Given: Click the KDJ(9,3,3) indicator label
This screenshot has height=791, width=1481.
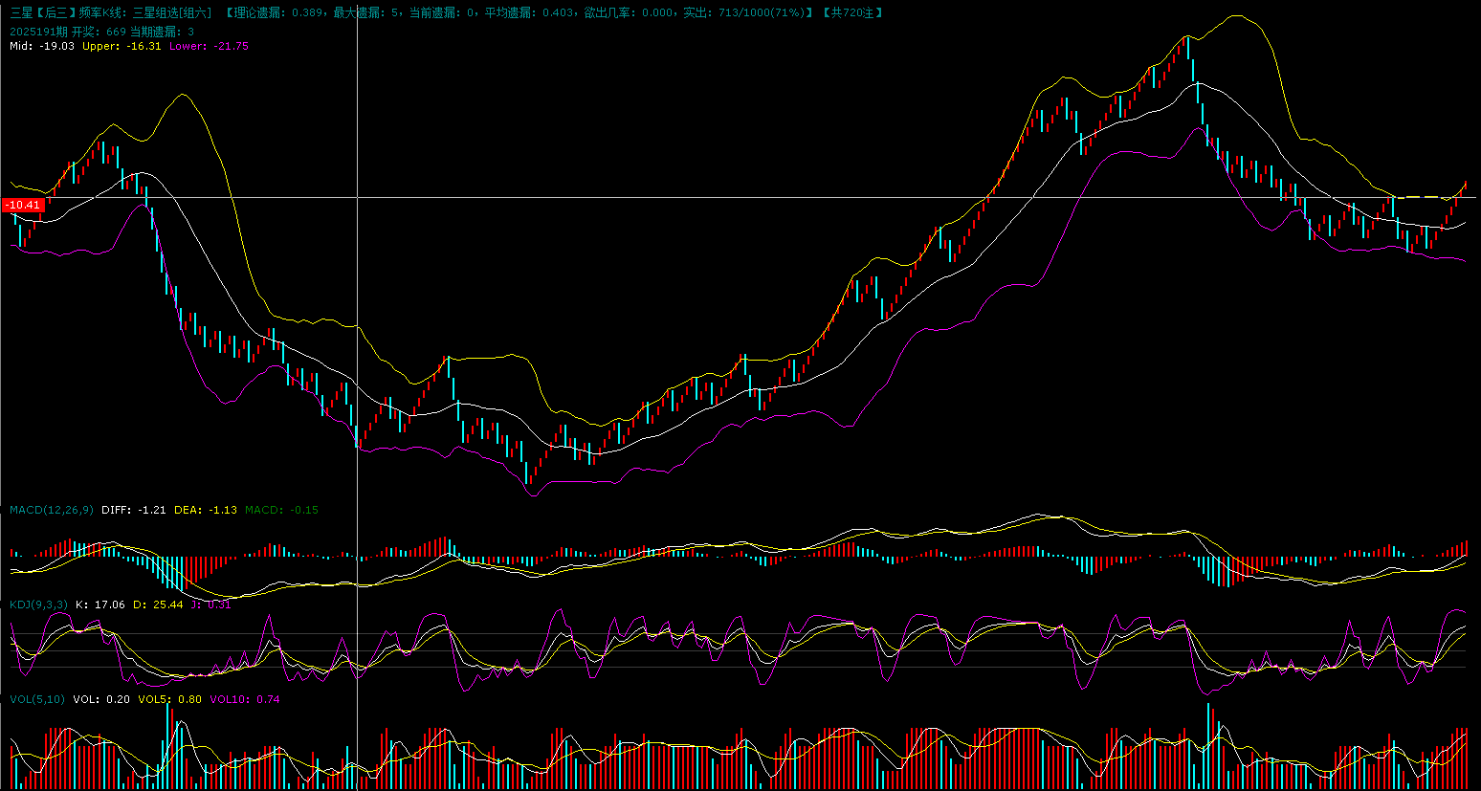Looking at the screenshot, I should [x=38, y=604].
